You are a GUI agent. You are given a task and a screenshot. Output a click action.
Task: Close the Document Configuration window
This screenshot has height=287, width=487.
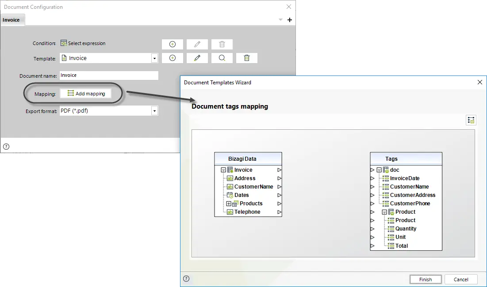[x=289, y=7]
